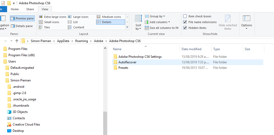
Task: Expand chevron after AppData breadcrumb
Action: (x=72, y=41)
